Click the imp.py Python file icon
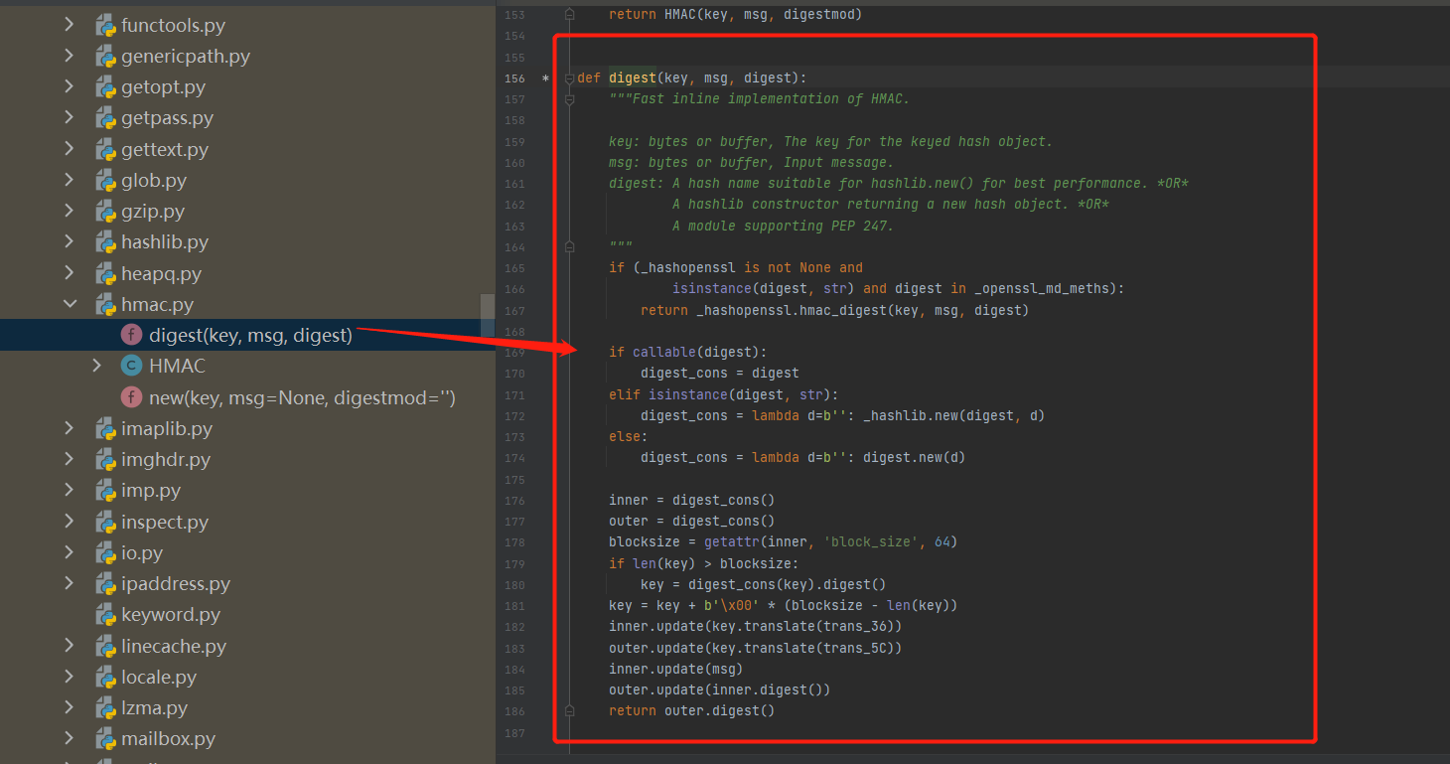Screen dimensions: 1450x764 105,490
